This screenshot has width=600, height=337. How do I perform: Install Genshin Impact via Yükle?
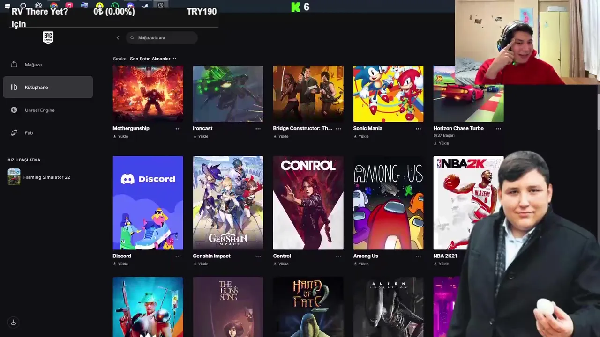pyautogui.click(x=201, y=264)
